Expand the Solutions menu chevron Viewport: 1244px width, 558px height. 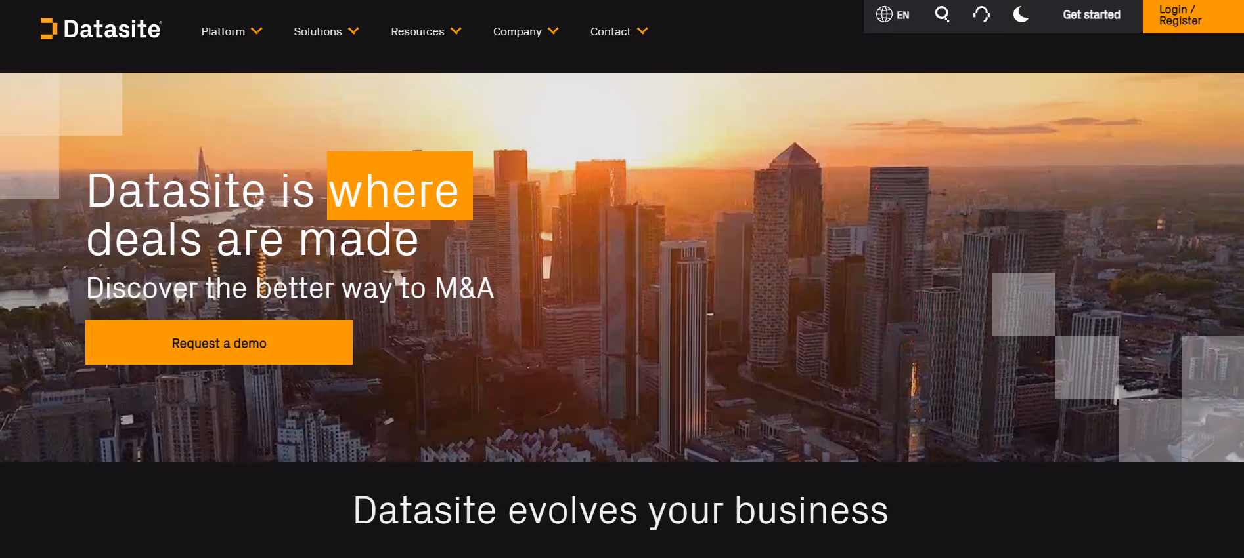[x=353, y=31]
